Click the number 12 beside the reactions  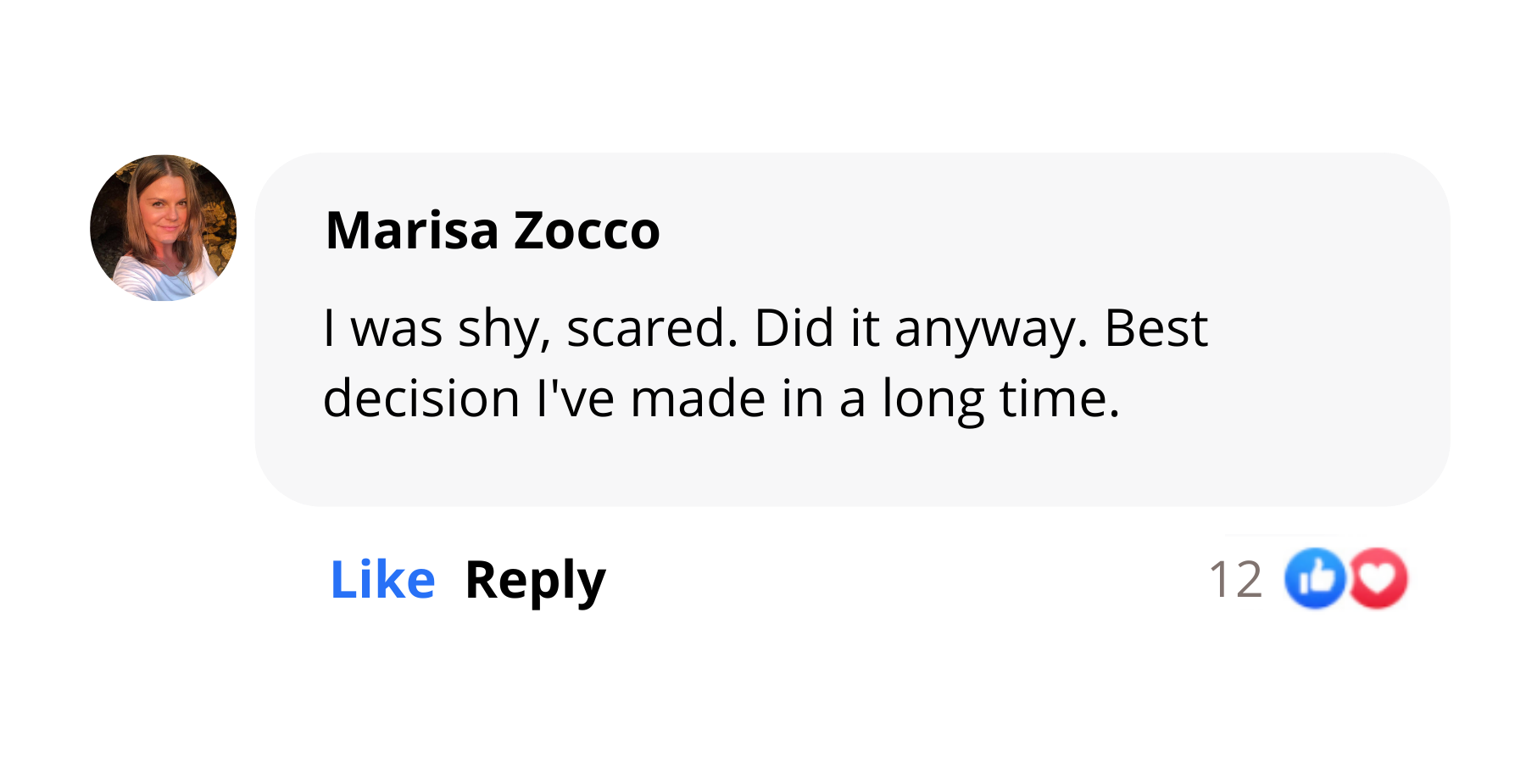coord(1235,581)
